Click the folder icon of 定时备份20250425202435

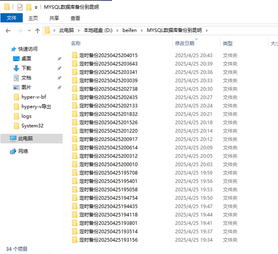pos(75,97)
